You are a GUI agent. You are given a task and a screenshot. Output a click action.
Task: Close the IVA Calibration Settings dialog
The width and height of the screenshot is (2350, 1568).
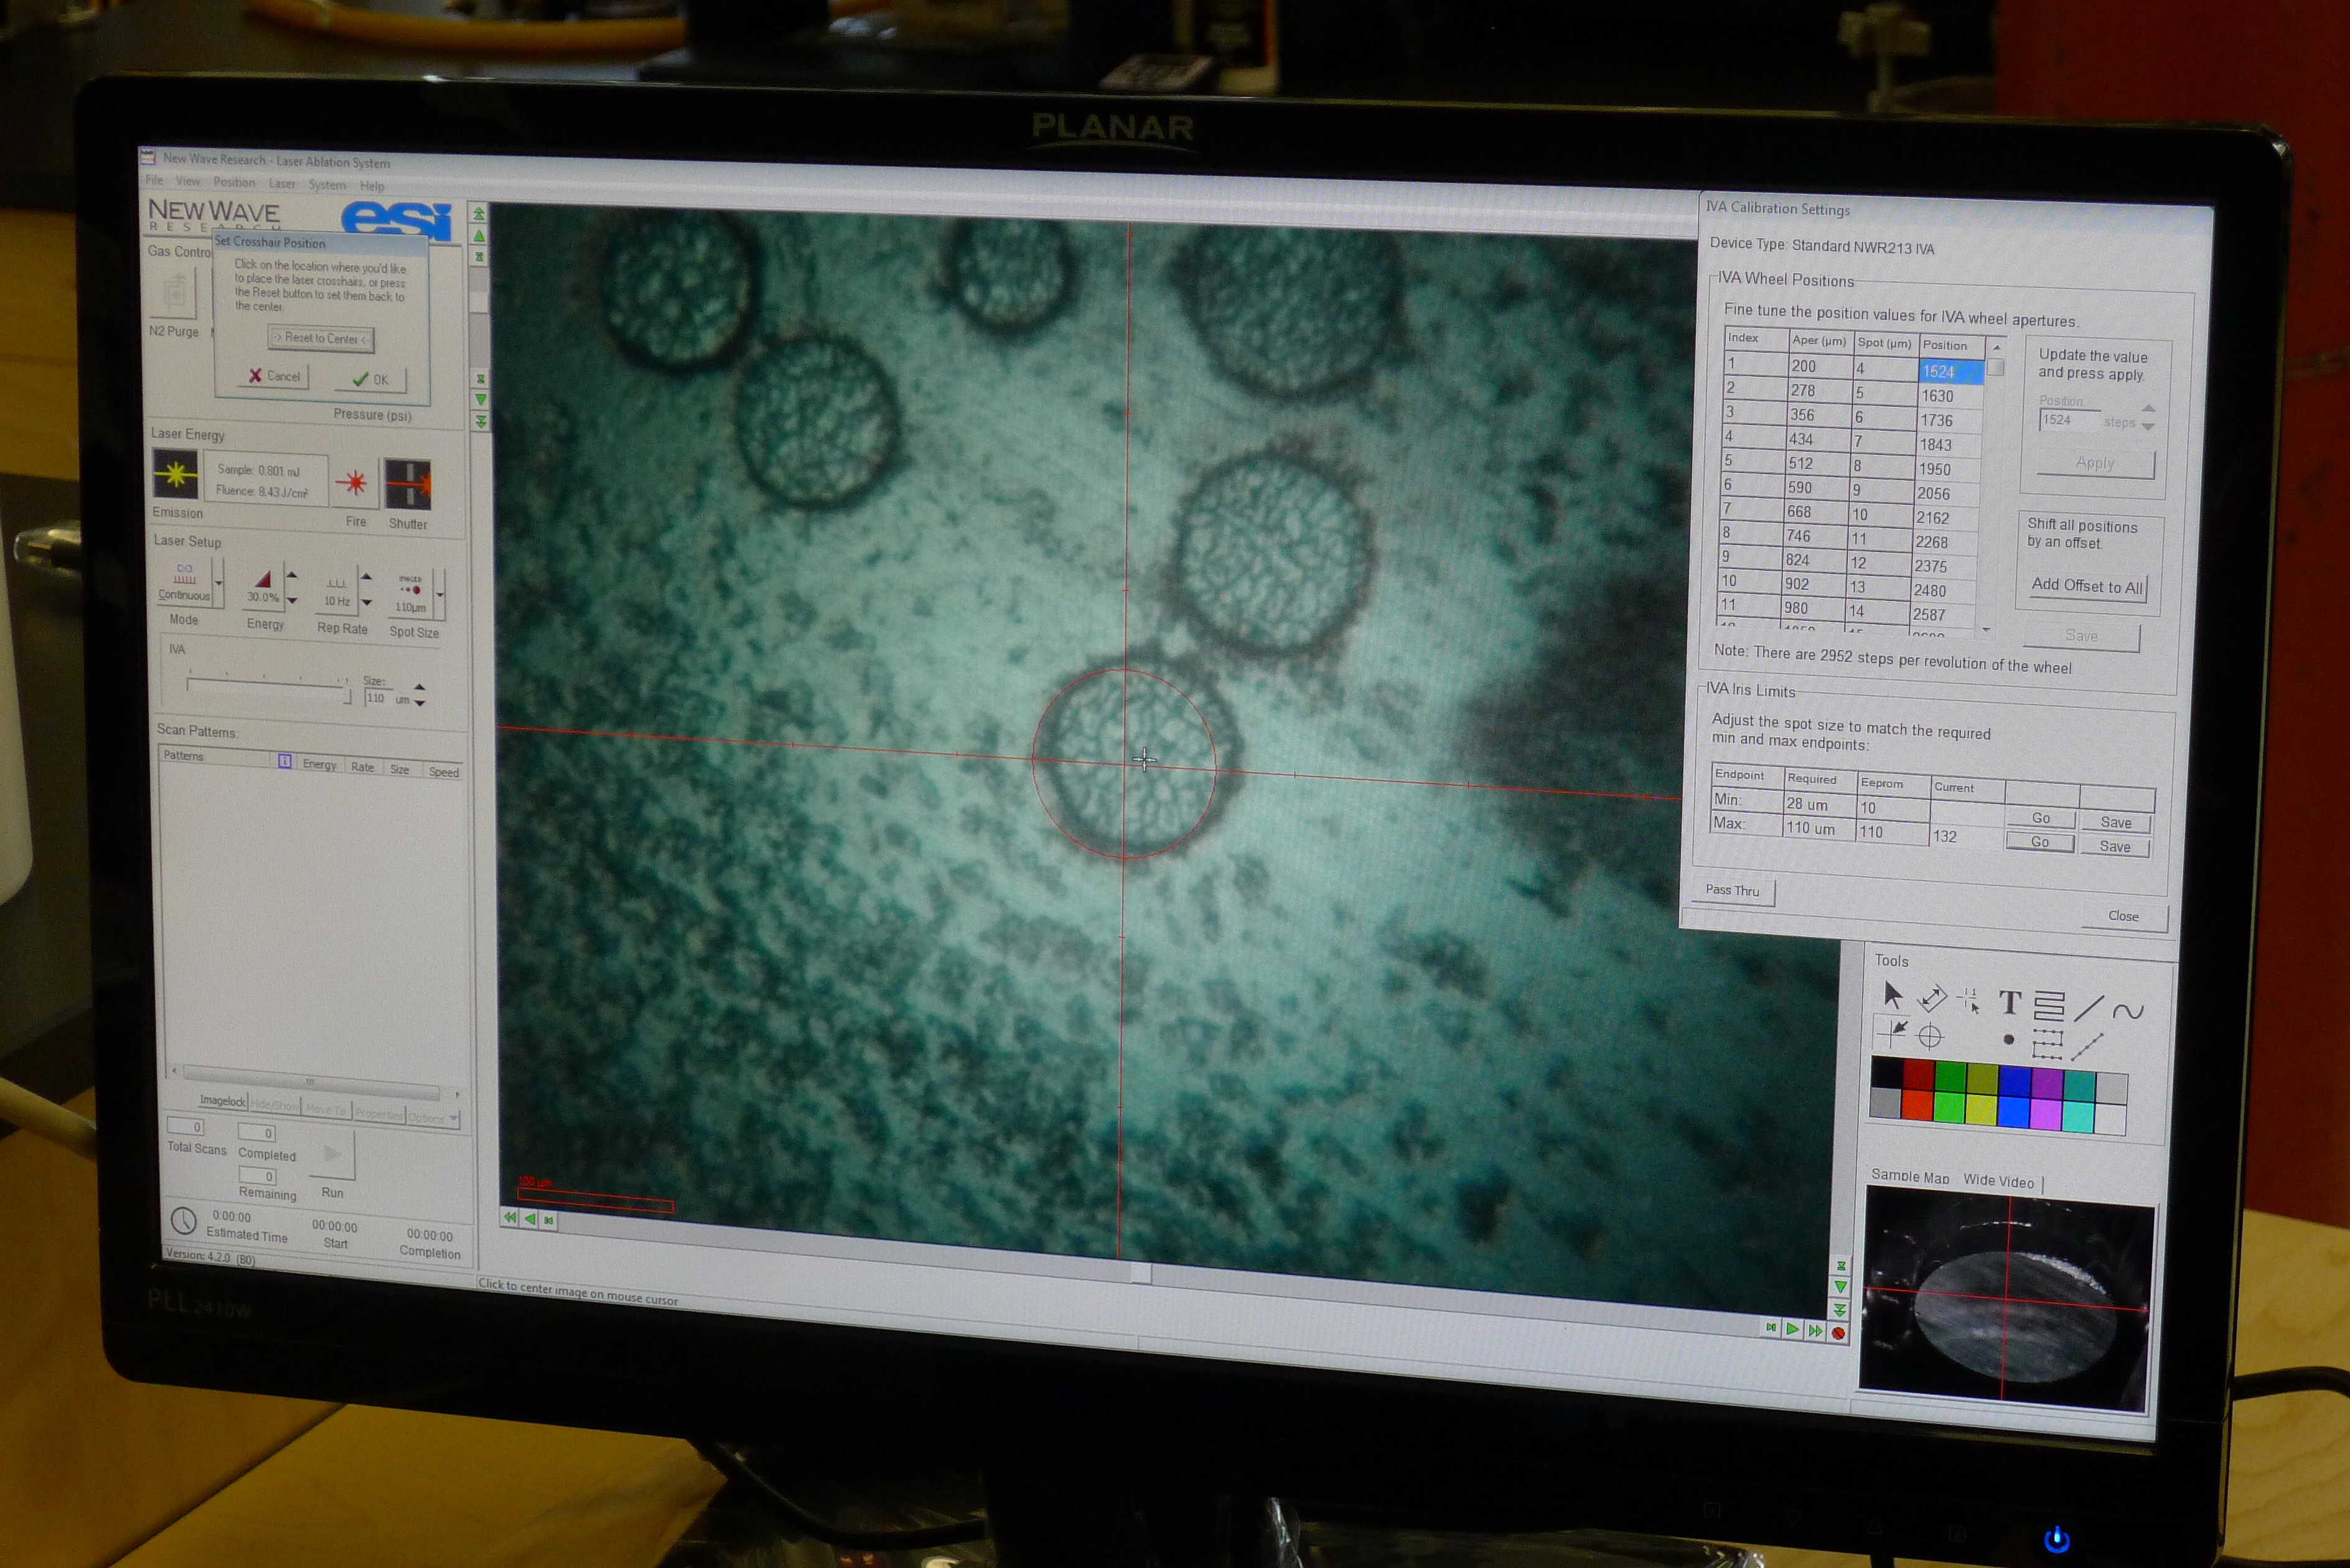(2123, 916)
